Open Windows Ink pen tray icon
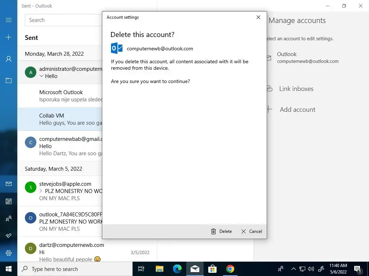Image resolution: width=369 pixels, height=276 pixels. [x=321, y=269]
